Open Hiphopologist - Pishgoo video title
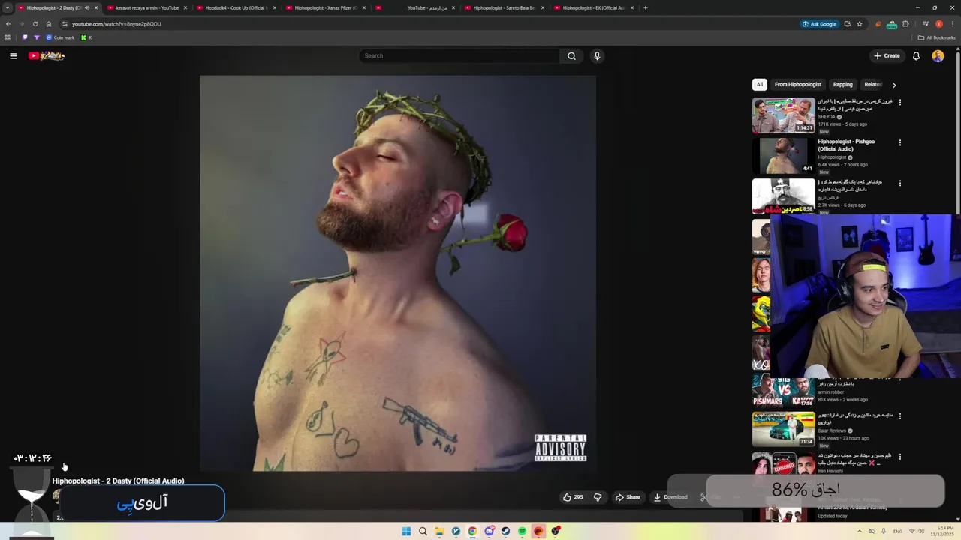This screenshot has width=961, height=540. (x=846, y=145)
